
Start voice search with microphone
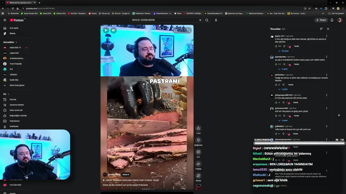(x=216, y=20)
